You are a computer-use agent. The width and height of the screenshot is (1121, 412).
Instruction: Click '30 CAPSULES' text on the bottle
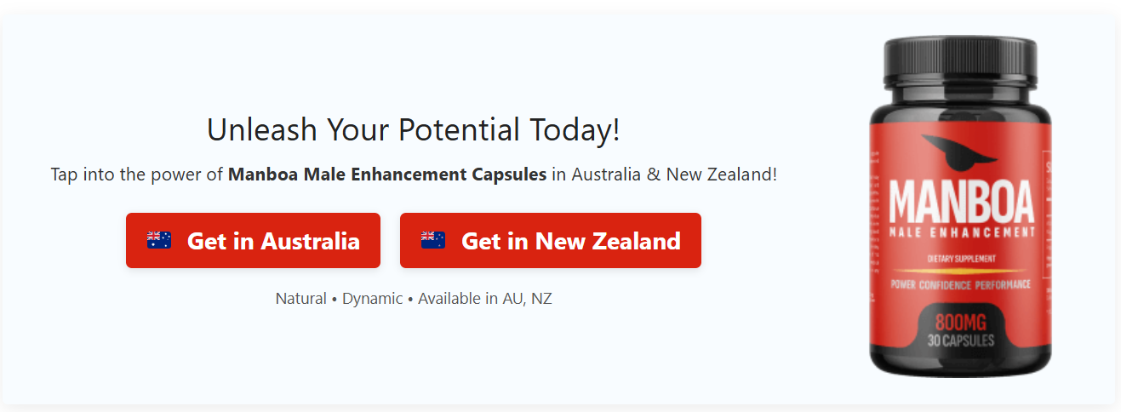(962, 340)
